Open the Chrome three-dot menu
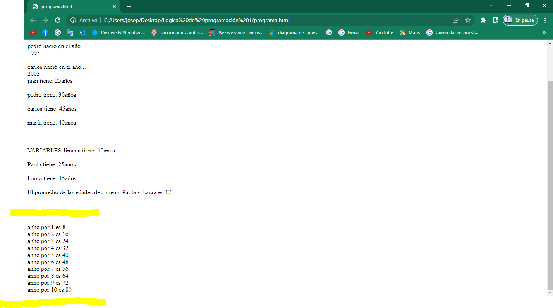 coord(545,20)
